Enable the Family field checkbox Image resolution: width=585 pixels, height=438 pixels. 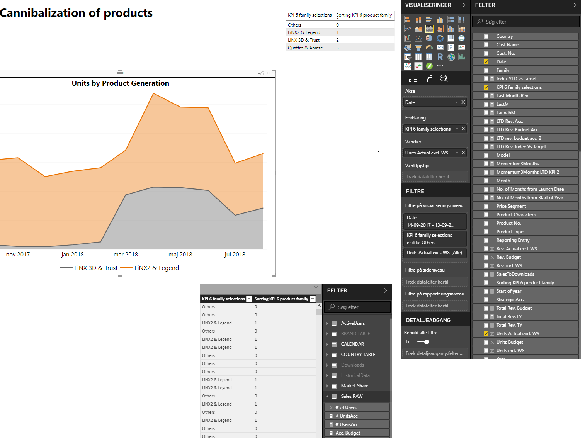486,70
